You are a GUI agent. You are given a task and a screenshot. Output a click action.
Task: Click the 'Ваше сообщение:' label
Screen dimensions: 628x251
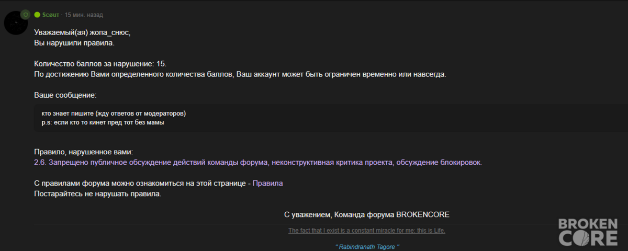[65, 95]
